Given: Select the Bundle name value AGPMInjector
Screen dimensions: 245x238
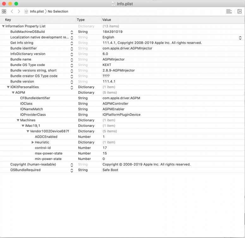Looking at the screenshot, I should [x=113, y=59].
